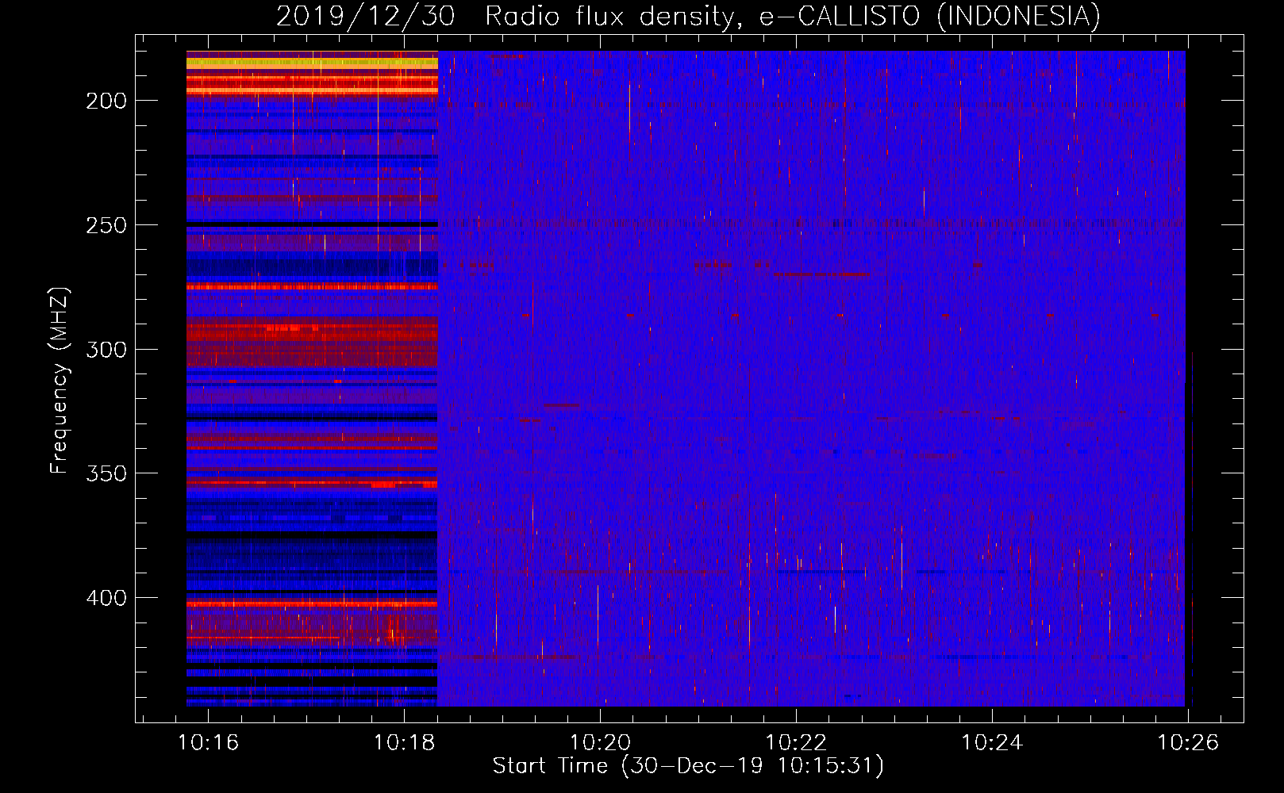Click the 10:16 time tick label
The width and height of the screenshot is (1284, 793).
pos(209,742)
